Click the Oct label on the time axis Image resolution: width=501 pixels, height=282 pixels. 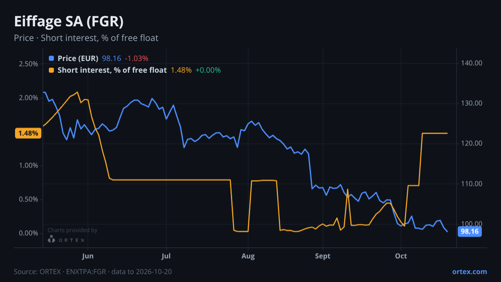click(401, 255)
